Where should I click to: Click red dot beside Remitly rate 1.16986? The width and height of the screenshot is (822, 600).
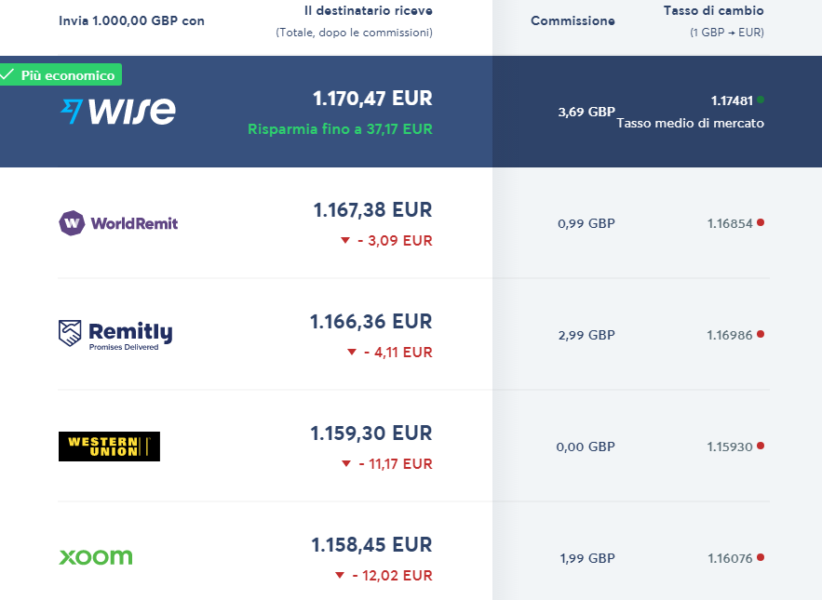point(761,334)
